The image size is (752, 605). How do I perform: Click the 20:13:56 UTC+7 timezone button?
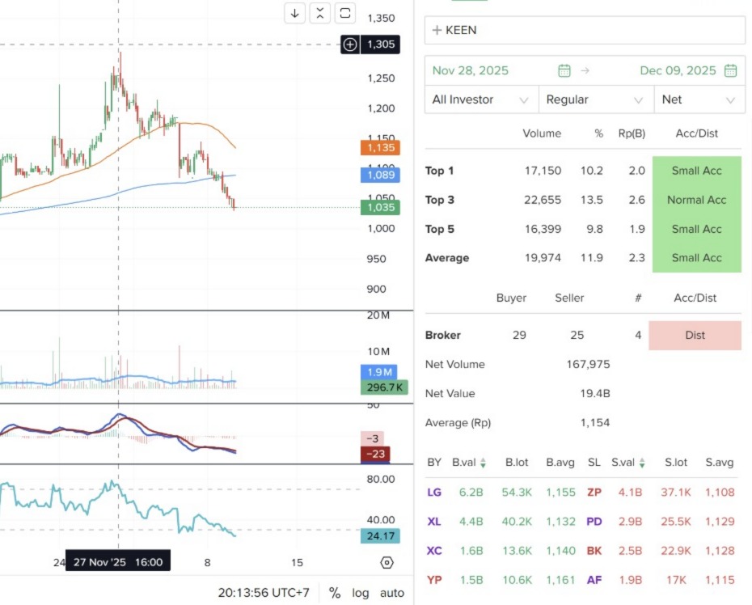click(264, 593)
